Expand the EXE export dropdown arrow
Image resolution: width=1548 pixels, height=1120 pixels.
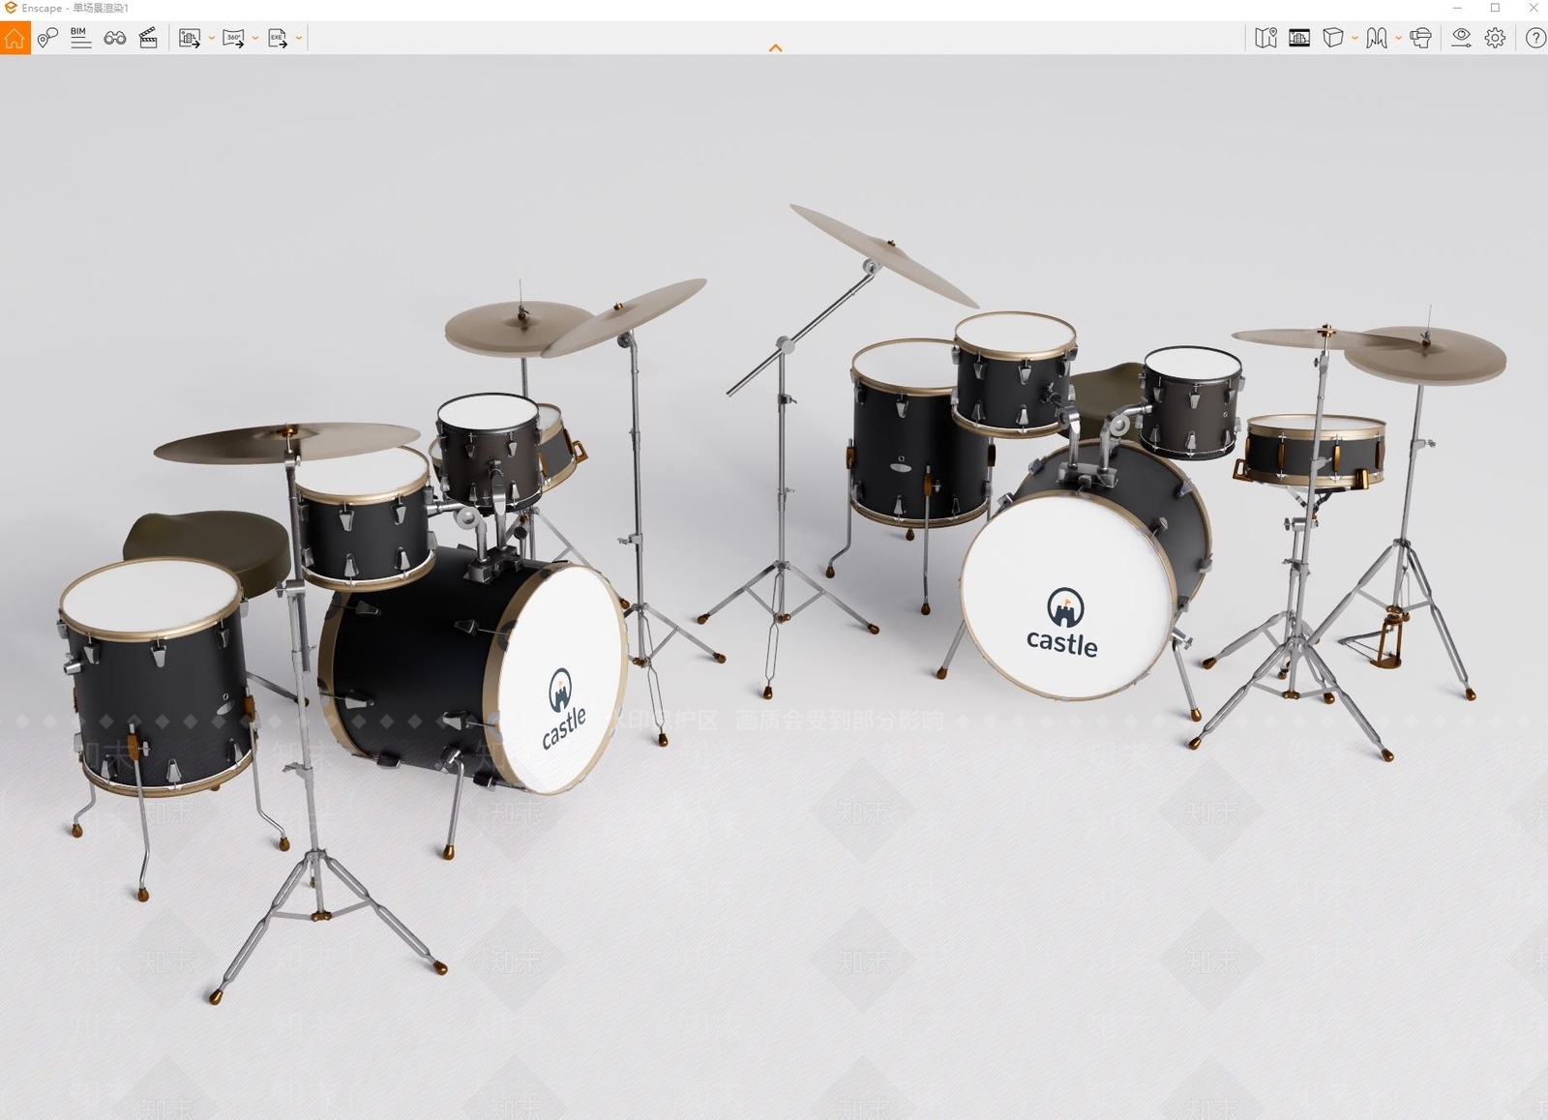click(299, 39)
